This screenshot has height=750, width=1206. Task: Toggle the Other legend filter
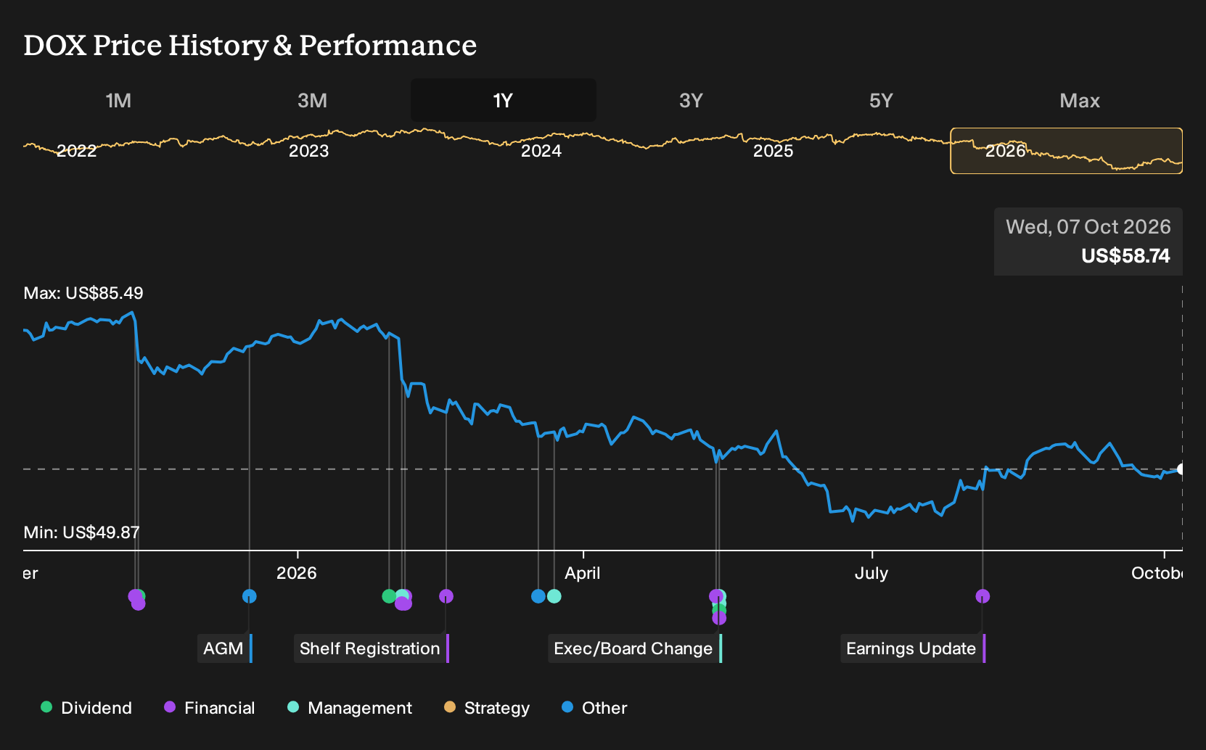click(x=594, y=708)
